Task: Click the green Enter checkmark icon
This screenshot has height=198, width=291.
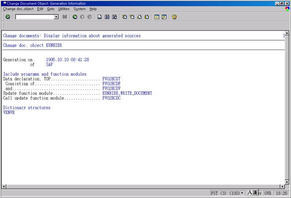Action: [x=8, y=17]
